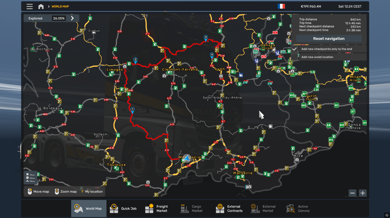
Task: Select route checkpoint marker 2 near Limoges
Action: pyautogui.click(x=135, y=60)
